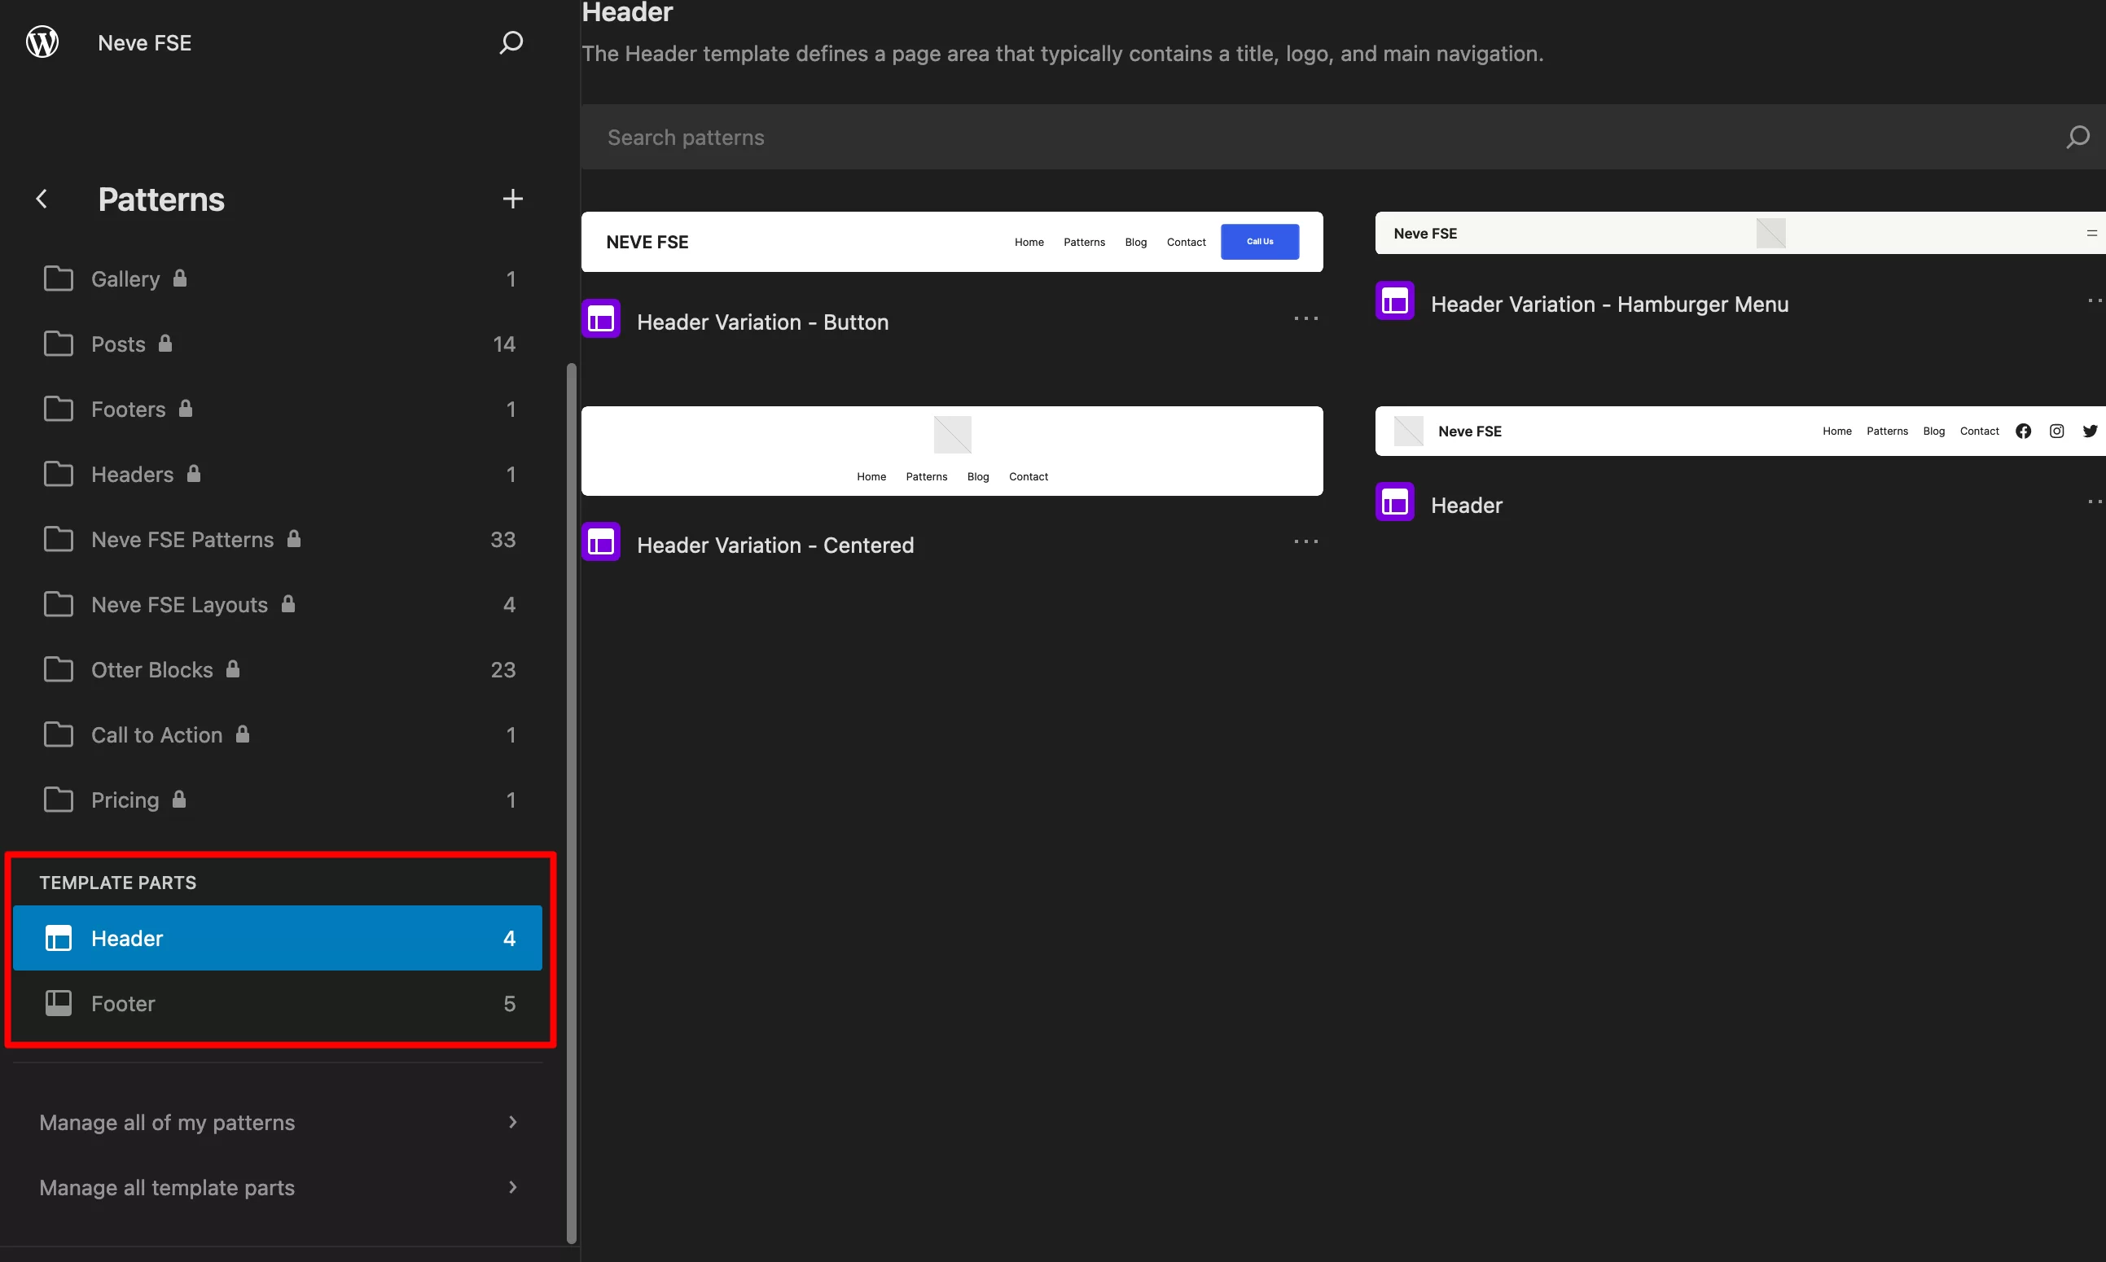Click the Footer template part layout icon

[x=58, y=1003]
